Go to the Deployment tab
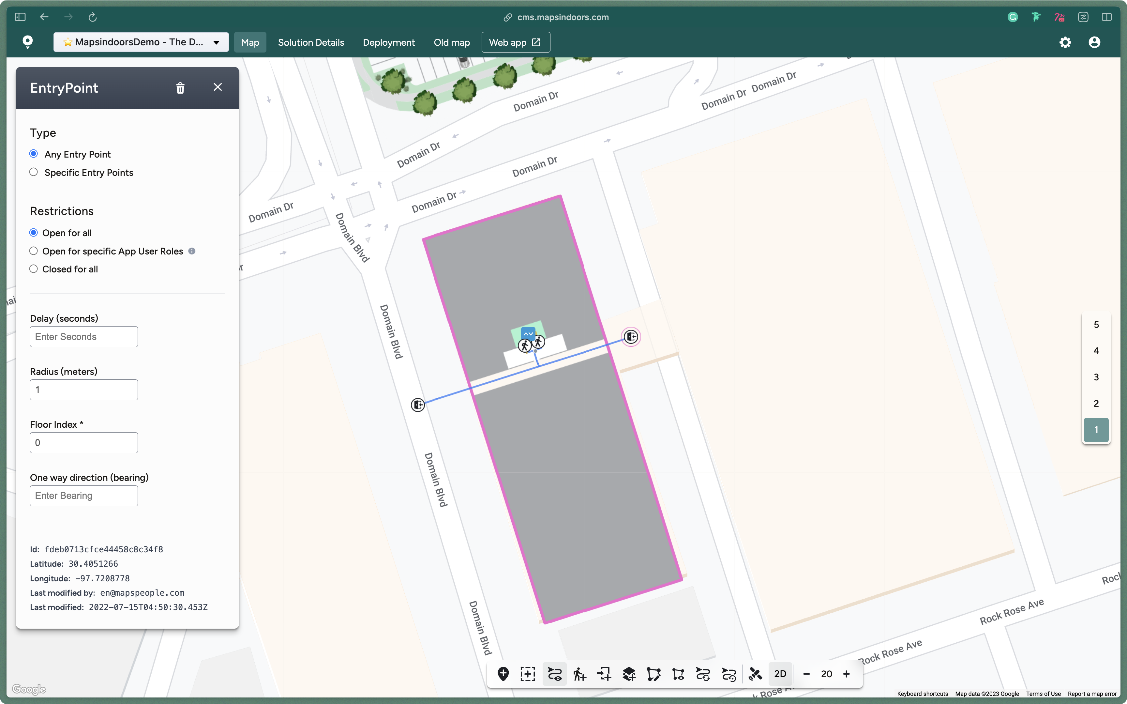The height and width of the screenshot is (704, 1127). tap(388, 42)
